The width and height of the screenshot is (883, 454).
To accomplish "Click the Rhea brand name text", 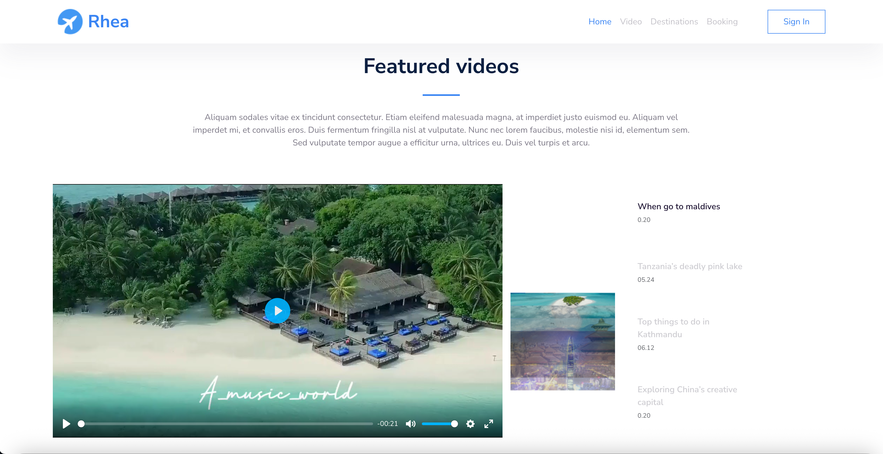I will point(108,21).
